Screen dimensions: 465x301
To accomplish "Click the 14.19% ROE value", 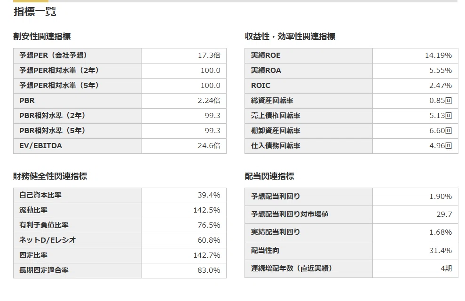I will click(x=438, y=55).
